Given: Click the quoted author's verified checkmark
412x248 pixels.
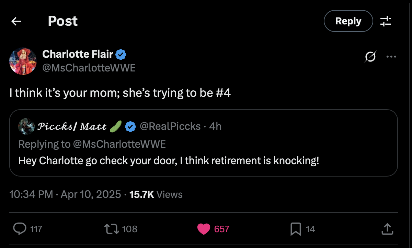Looking at the screenshot, I should coord(130,127).
